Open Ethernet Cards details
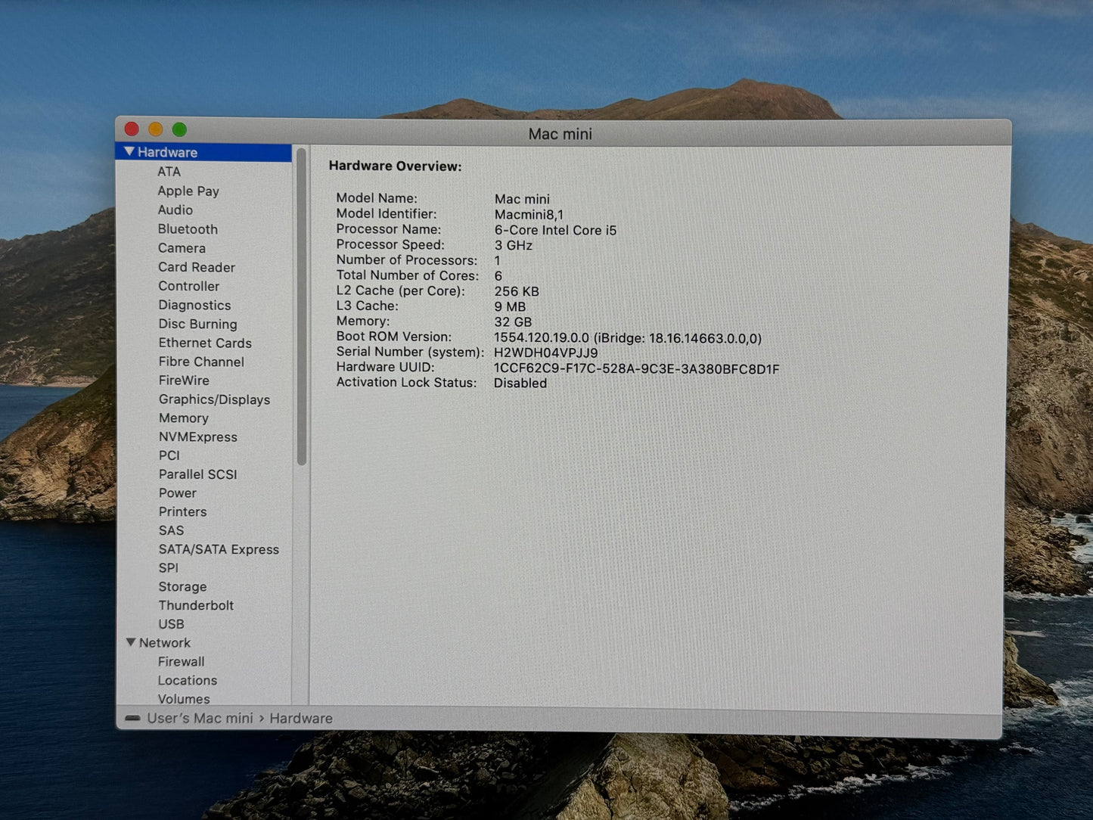Image resolution: width=1093 pixels, height=820 pixels. (205, 343)
